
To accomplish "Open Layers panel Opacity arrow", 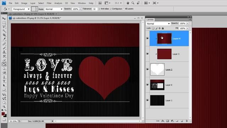I will (187, 23).
